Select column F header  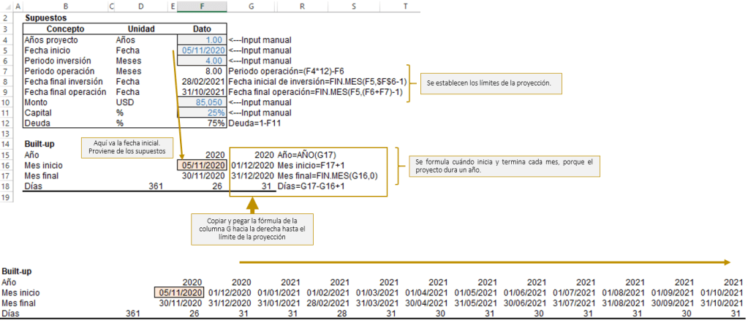click(x=202, y=7)
